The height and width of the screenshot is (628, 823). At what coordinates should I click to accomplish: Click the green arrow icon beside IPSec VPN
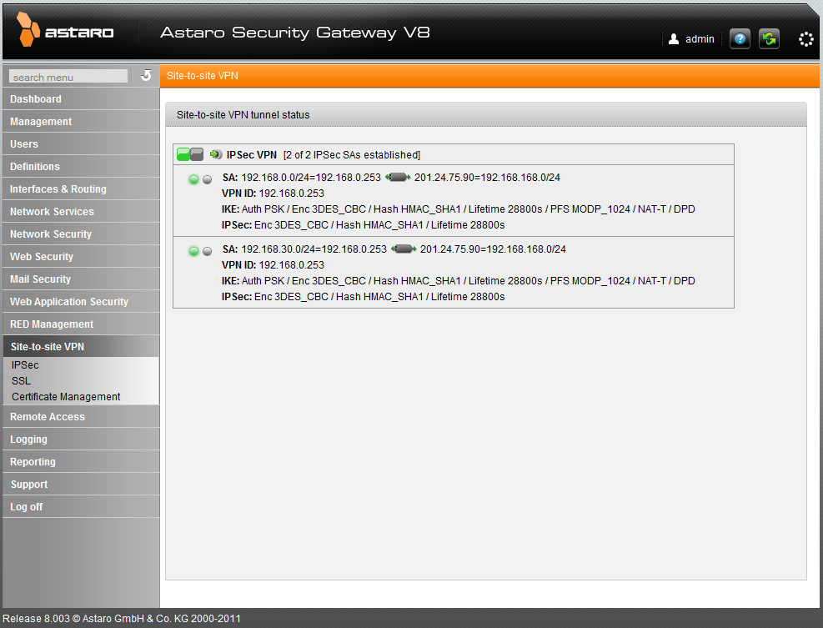tap(216, 154)
